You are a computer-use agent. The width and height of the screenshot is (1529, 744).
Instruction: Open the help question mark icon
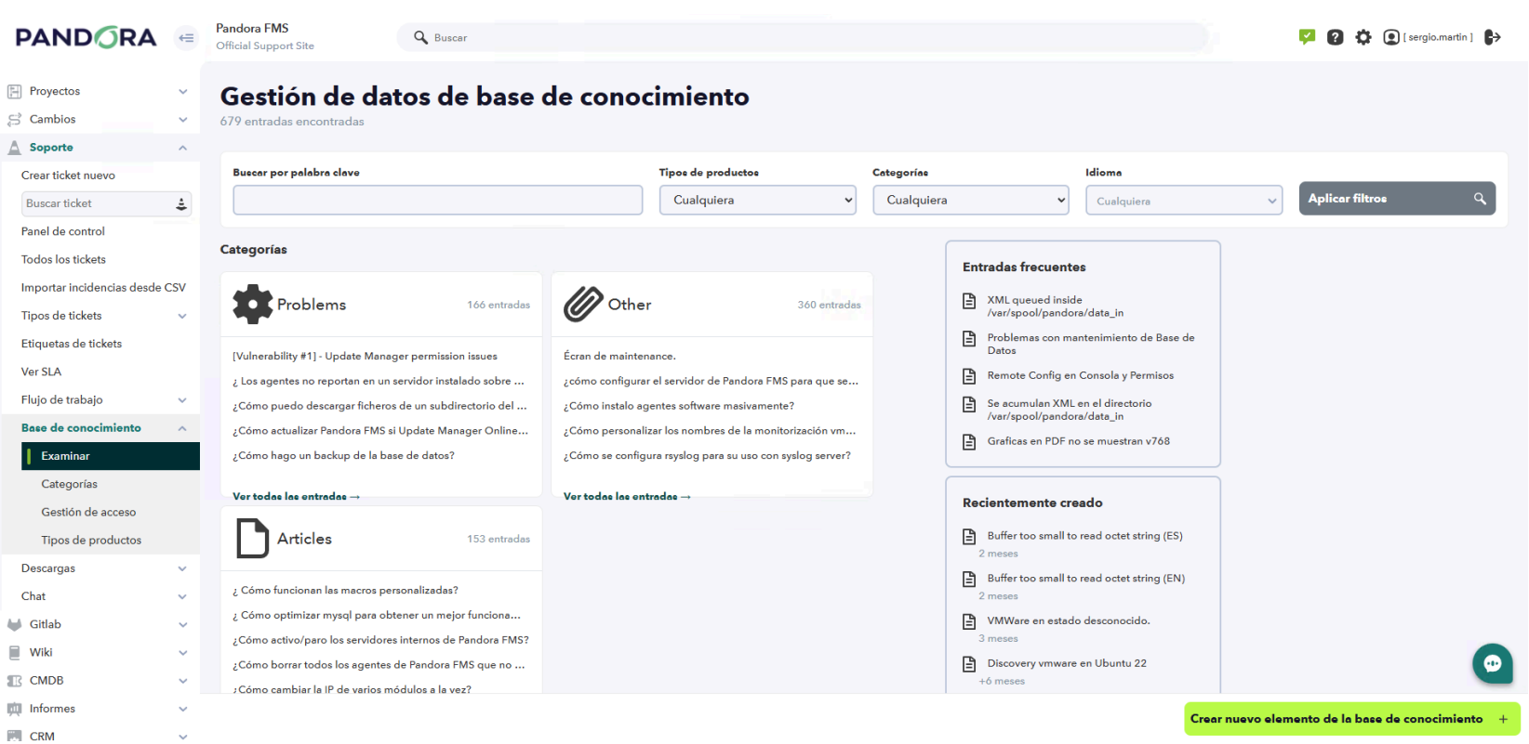(x=1335, y=37)
